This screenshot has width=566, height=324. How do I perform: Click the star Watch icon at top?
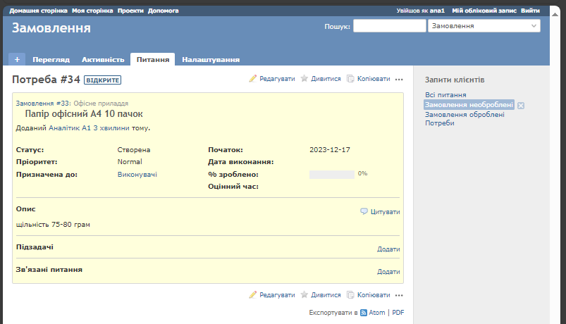tap(304, 79)
